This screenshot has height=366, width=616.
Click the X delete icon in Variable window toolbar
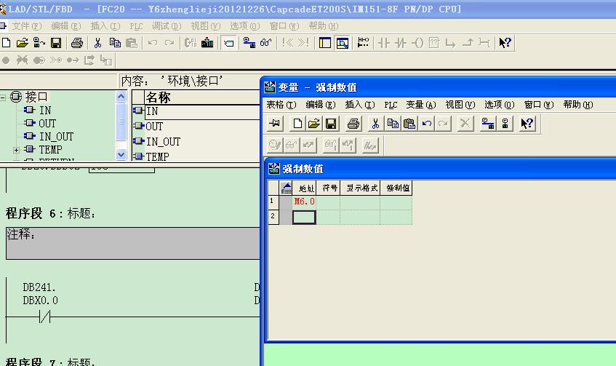pyautogui.click(x=465, y=124)
